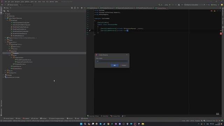Focus the directory name input field
Screen dimensions: 224x126
[x=112, y=61]
